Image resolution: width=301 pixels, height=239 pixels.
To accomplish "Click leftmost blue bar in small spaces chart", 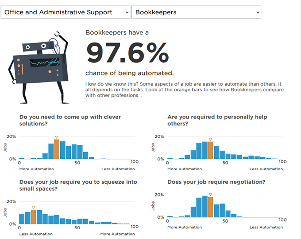I will tap(22, 219).
